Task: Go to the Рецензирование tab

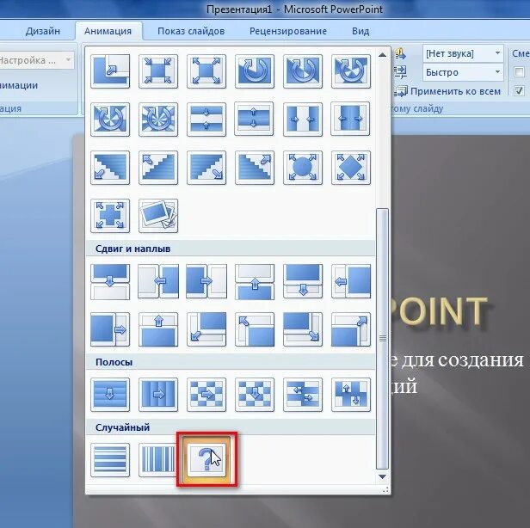Action: (x=288, y=31)
